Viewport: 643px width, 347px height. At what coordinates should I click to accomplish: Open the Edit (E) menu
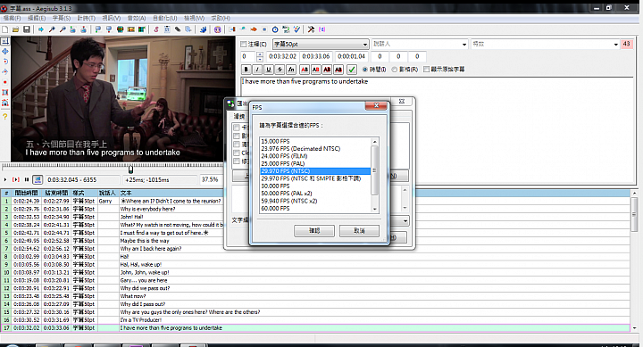click(37, 18)
